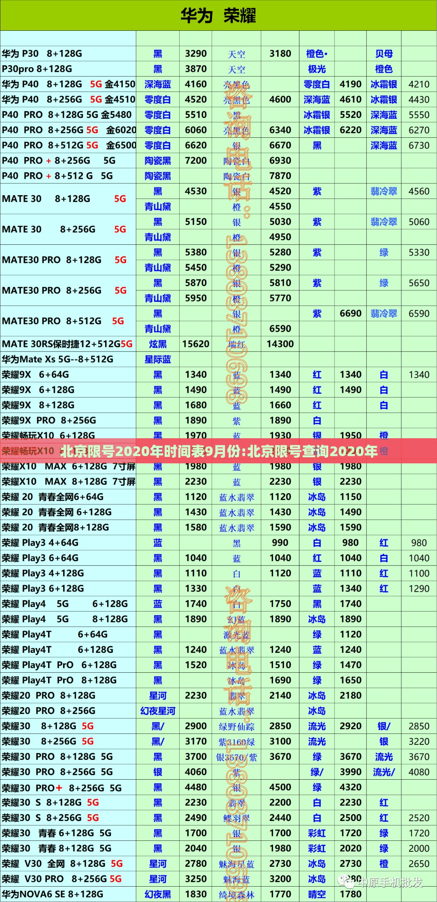
Task: Click the 瑞红 color cell
Action: click(237, 344)
